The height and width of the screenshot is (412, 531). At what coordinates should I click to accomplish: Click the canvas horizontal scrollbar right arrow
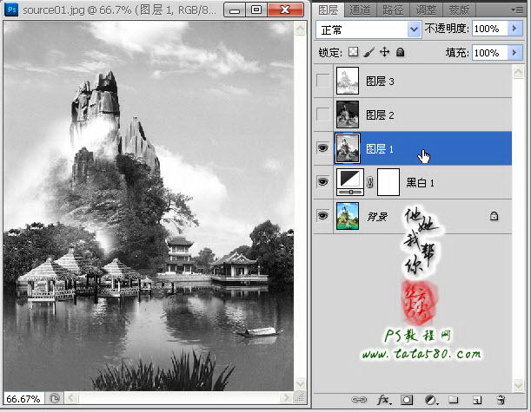click(287, 398)
